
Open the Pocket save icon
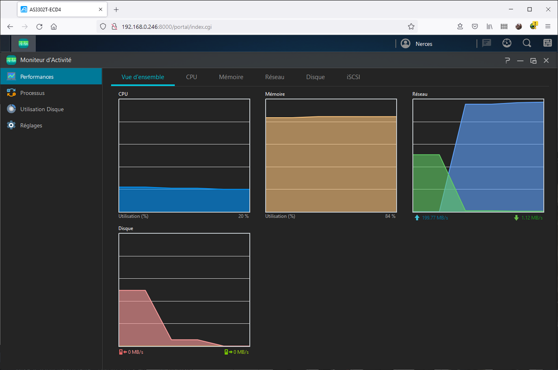[x=475, y=27]
